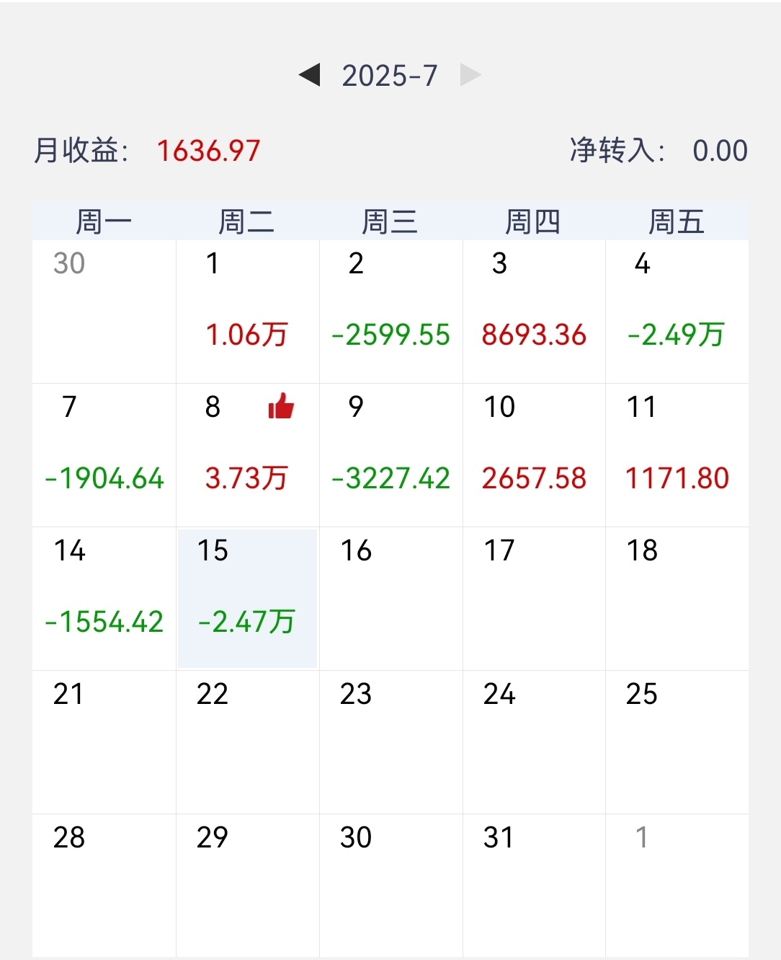Tap the 净转入 label

(618, 151)
